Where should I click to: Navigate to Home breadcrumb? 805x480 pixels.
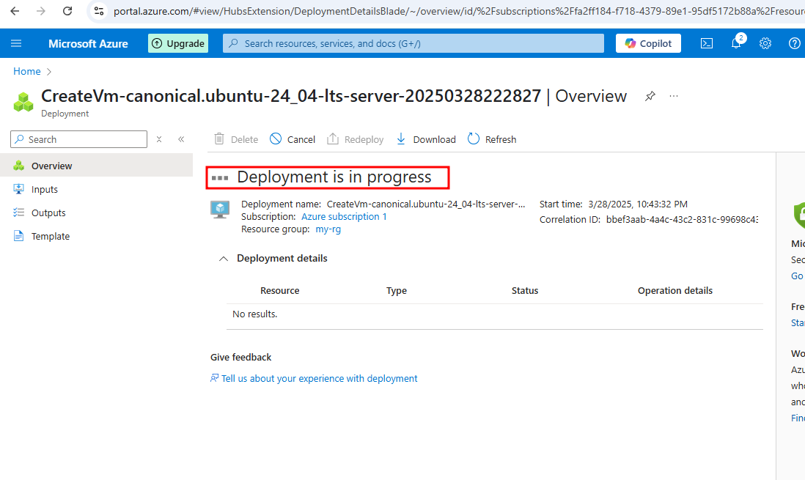click(26, 71)
